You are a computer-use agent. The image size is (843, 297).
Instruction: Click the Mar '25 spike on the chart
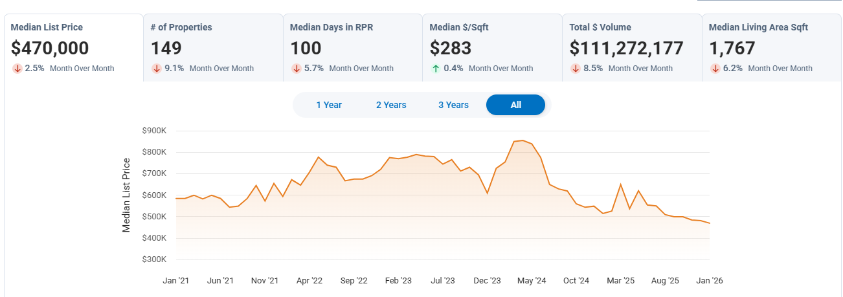coord(620,184)
